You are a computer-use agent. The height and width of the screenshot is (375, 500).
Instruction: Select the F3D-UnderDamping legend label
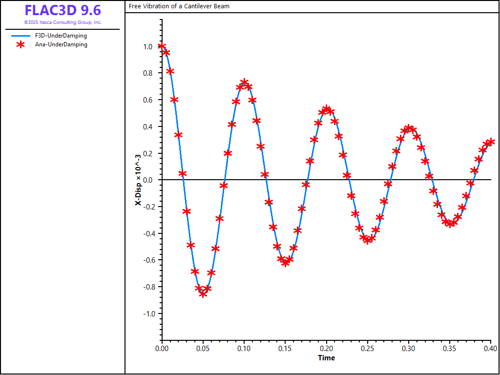(61, 36)
